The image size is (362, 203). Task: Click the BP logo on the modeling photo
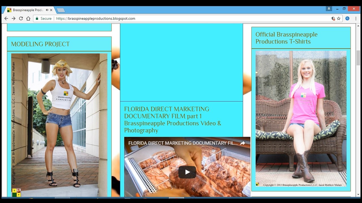[16, 193]
